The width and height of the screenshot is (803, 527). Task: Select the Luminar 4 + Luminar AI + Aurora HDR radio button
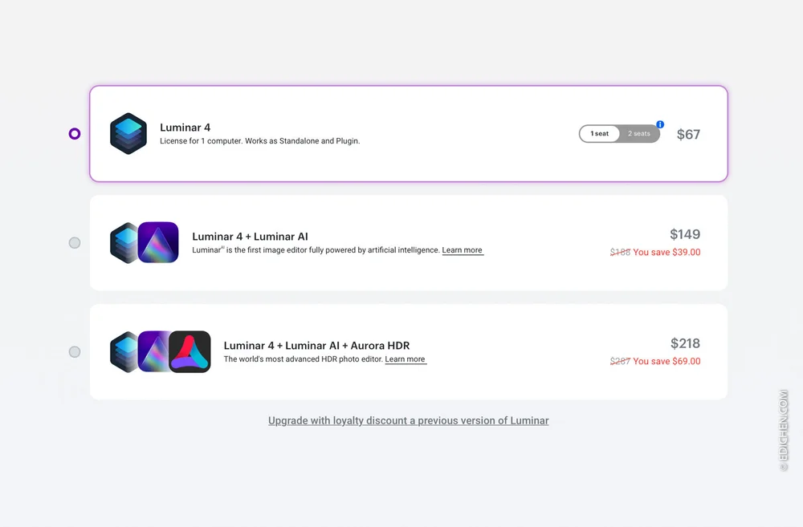[x=75, y=351]
